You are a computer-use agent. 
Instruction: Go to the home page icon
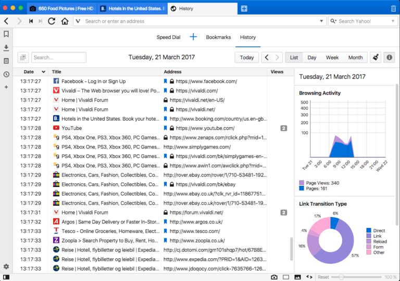pos(65,21)
